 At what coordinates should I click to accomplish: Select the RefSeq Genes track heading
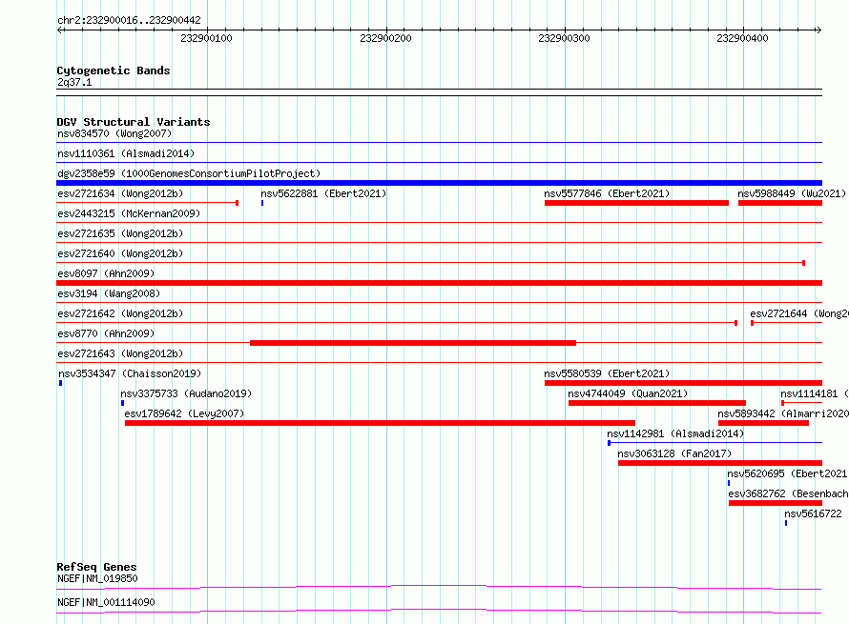point(96,567)
